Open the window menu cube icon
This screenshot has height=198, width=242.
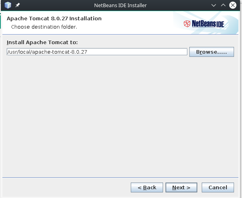click(x=8, y=5)
